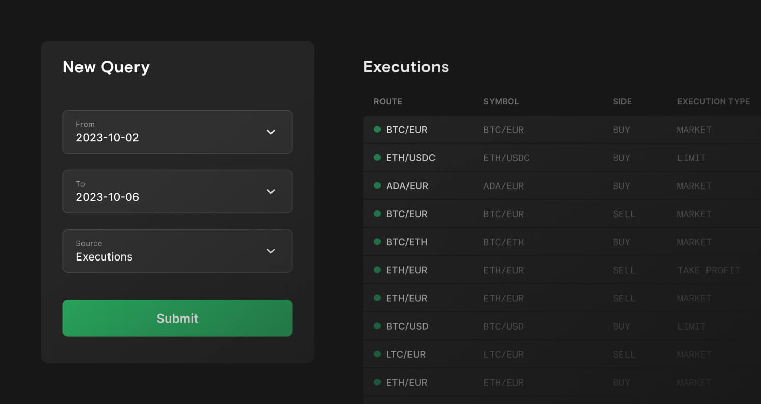The width and height of the screenshot is (761, 404).
Task: Sort by the ROUTE column header
Action: point(388,101)
